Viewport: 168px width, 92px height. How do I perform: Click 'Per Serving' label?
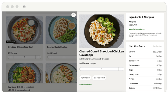[x=157, y=46]
